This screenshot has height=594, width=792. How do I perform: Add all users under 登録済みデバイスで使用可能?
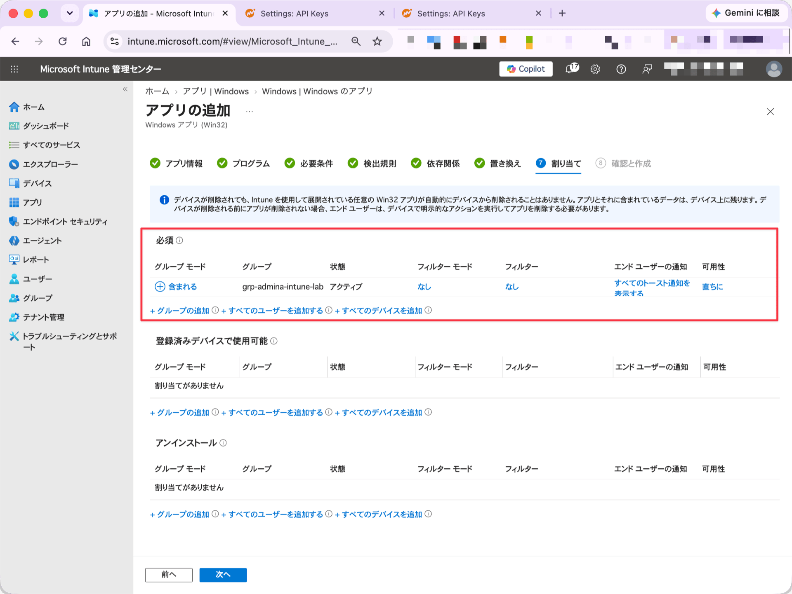[272, 412]
